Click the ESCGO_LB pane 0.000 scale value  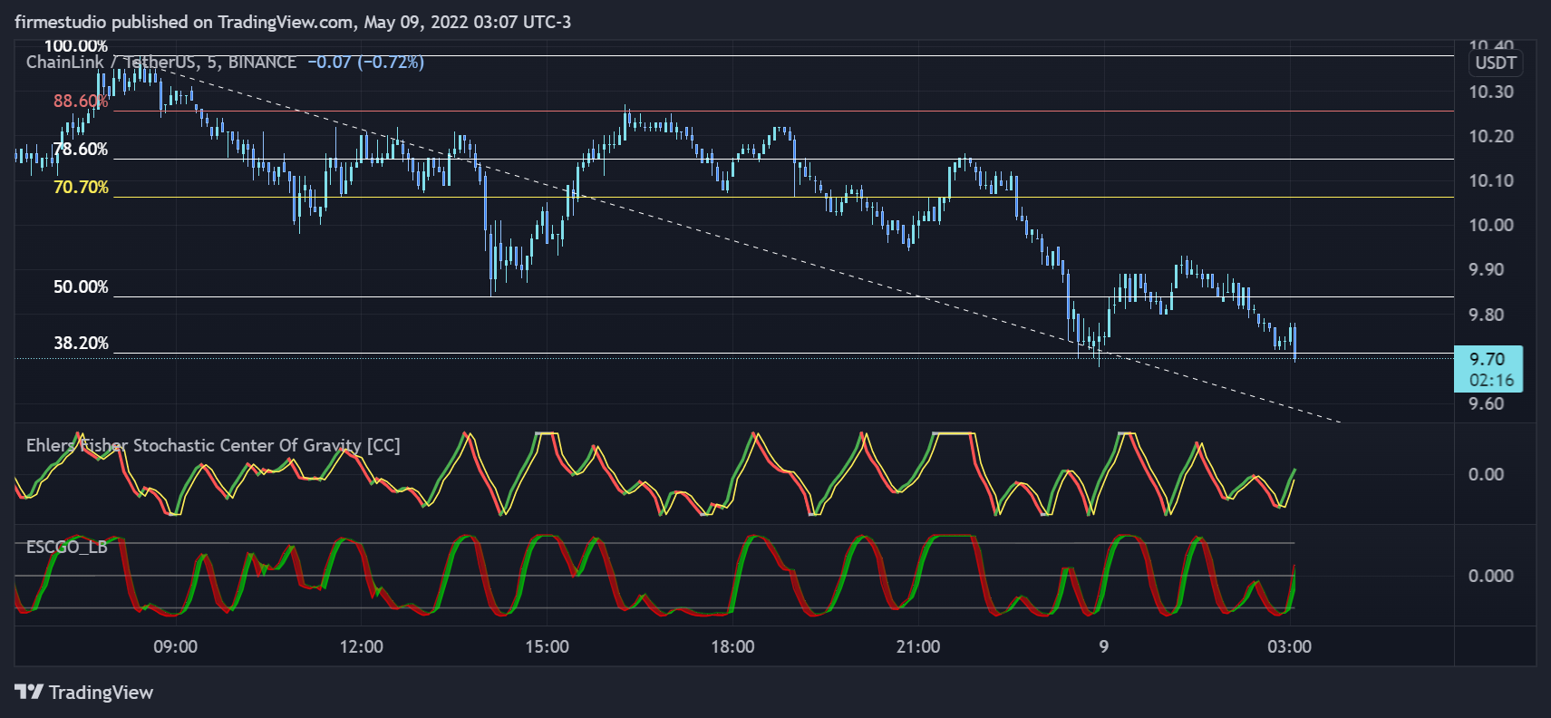1491,576
